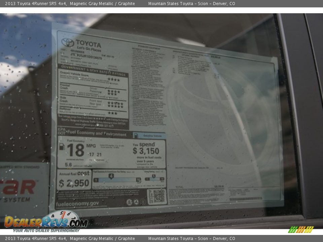Click the TOTAL label on the sticker
Image resolution: width=323 pixels, height=242 pixels.
click(179, 187)
